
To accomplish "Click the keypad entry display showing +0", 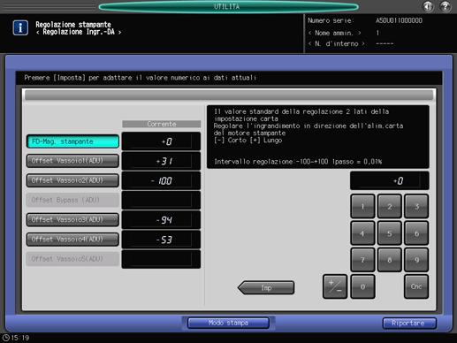I will pyautogui.click(x=390, y=180).
